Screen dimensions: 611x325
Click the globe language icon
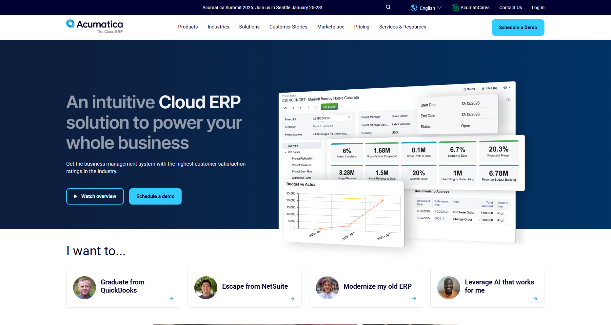pos(413,8)
